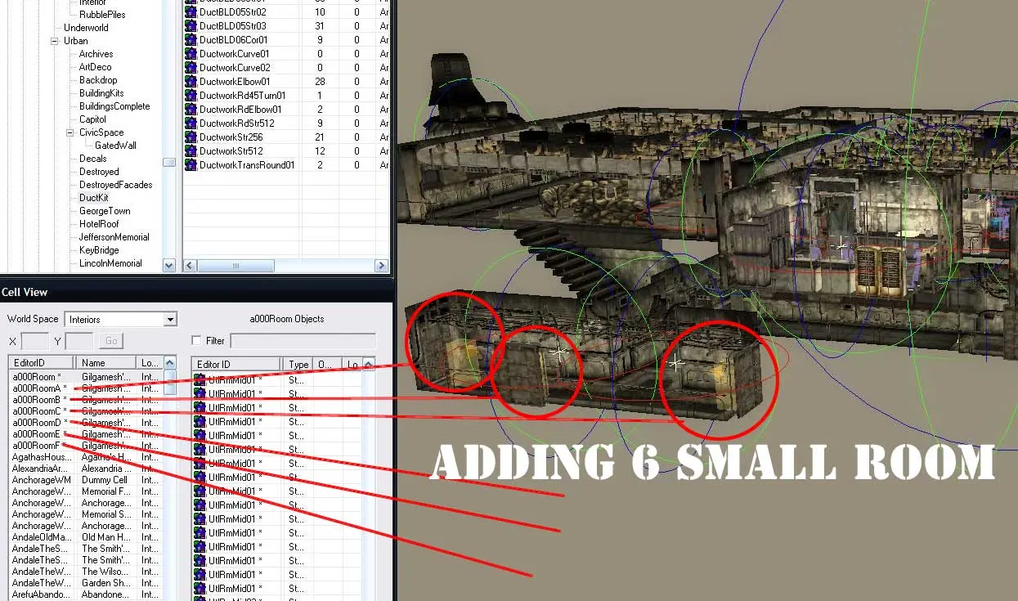This screenshot has height=601, width=1018.
Task: Select HotelRoof in the tree
Action: point(99,224)
